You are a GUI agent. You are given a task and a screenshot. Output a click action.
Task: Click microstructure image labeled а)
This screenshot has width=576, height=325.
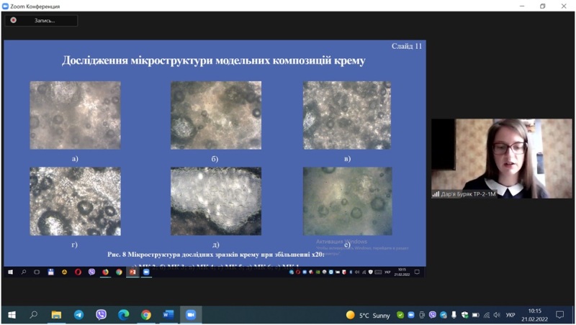point(75,115)
